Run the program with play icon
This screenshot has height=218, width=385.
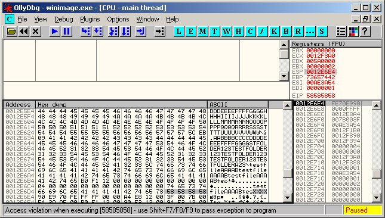tap(54, 32)
